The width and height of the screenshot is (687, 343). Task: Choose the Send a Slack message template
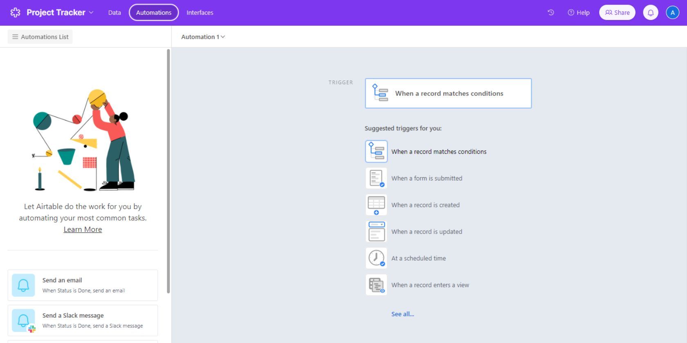(83, 321)
